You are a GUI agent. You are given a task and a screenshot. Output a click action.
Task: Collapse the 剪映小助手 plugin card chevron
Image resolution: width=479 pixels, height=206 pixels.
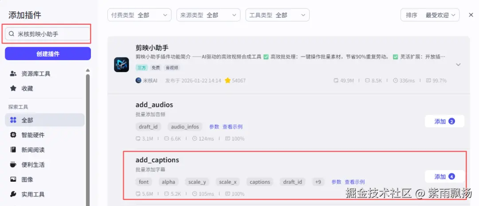pos(458,65)
